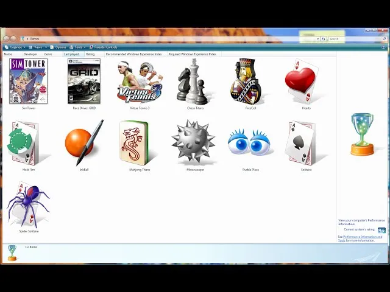Open the Help question mark icon
Viewport: 390px width, 292px height.
coord(384,47)
